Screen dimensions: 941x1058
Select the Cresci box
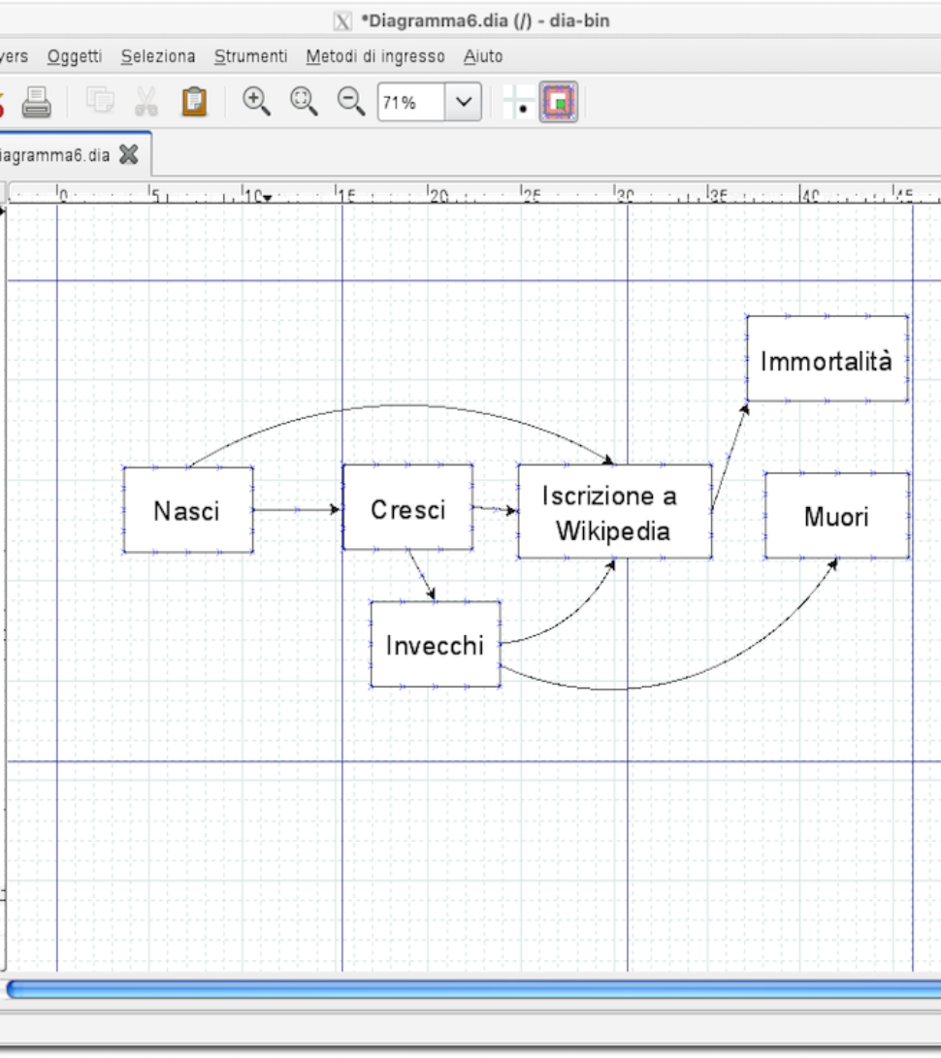[407, 507]
